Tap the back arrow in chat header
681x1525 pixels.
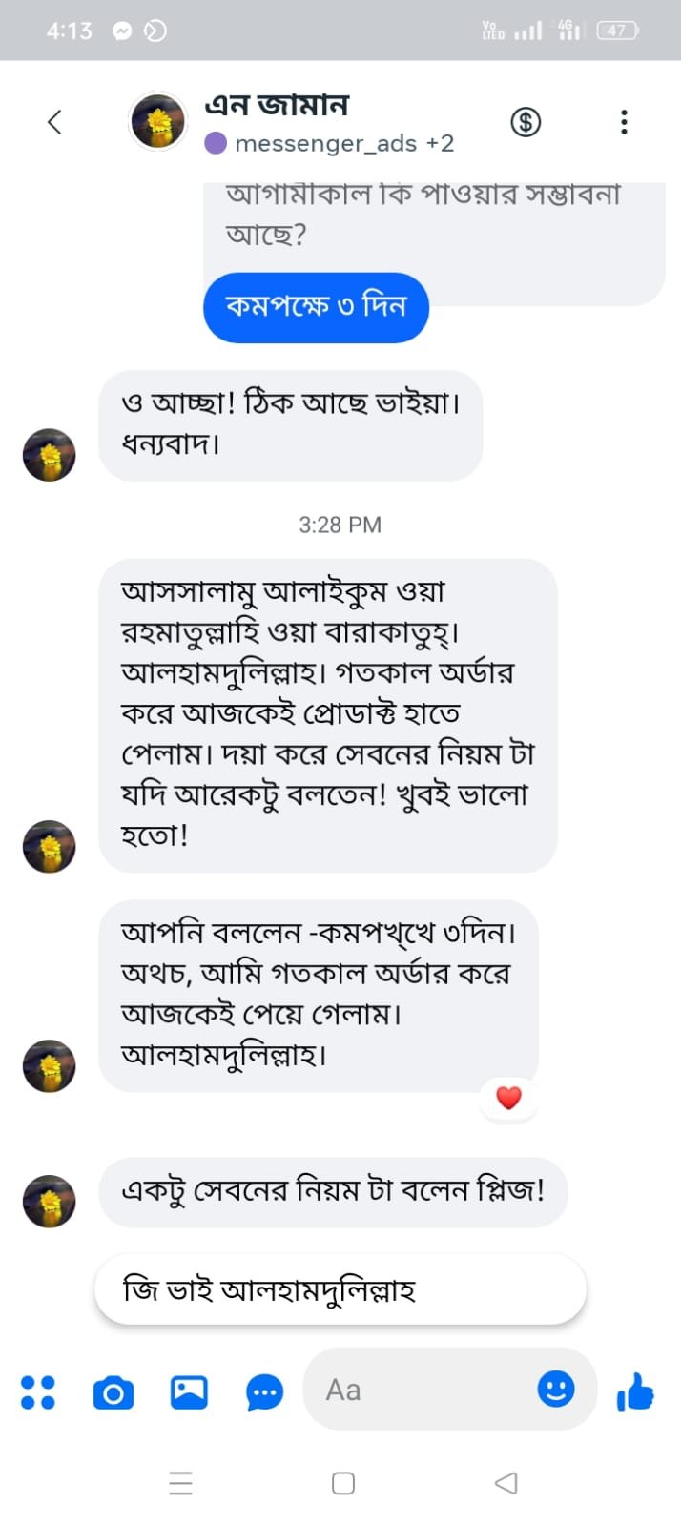tap(54, 122)
